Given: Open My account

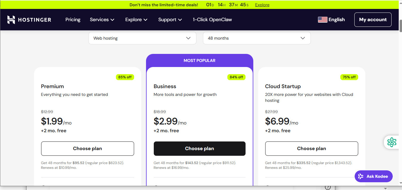Looking at the screenshot, I should [x=372, y=20].
